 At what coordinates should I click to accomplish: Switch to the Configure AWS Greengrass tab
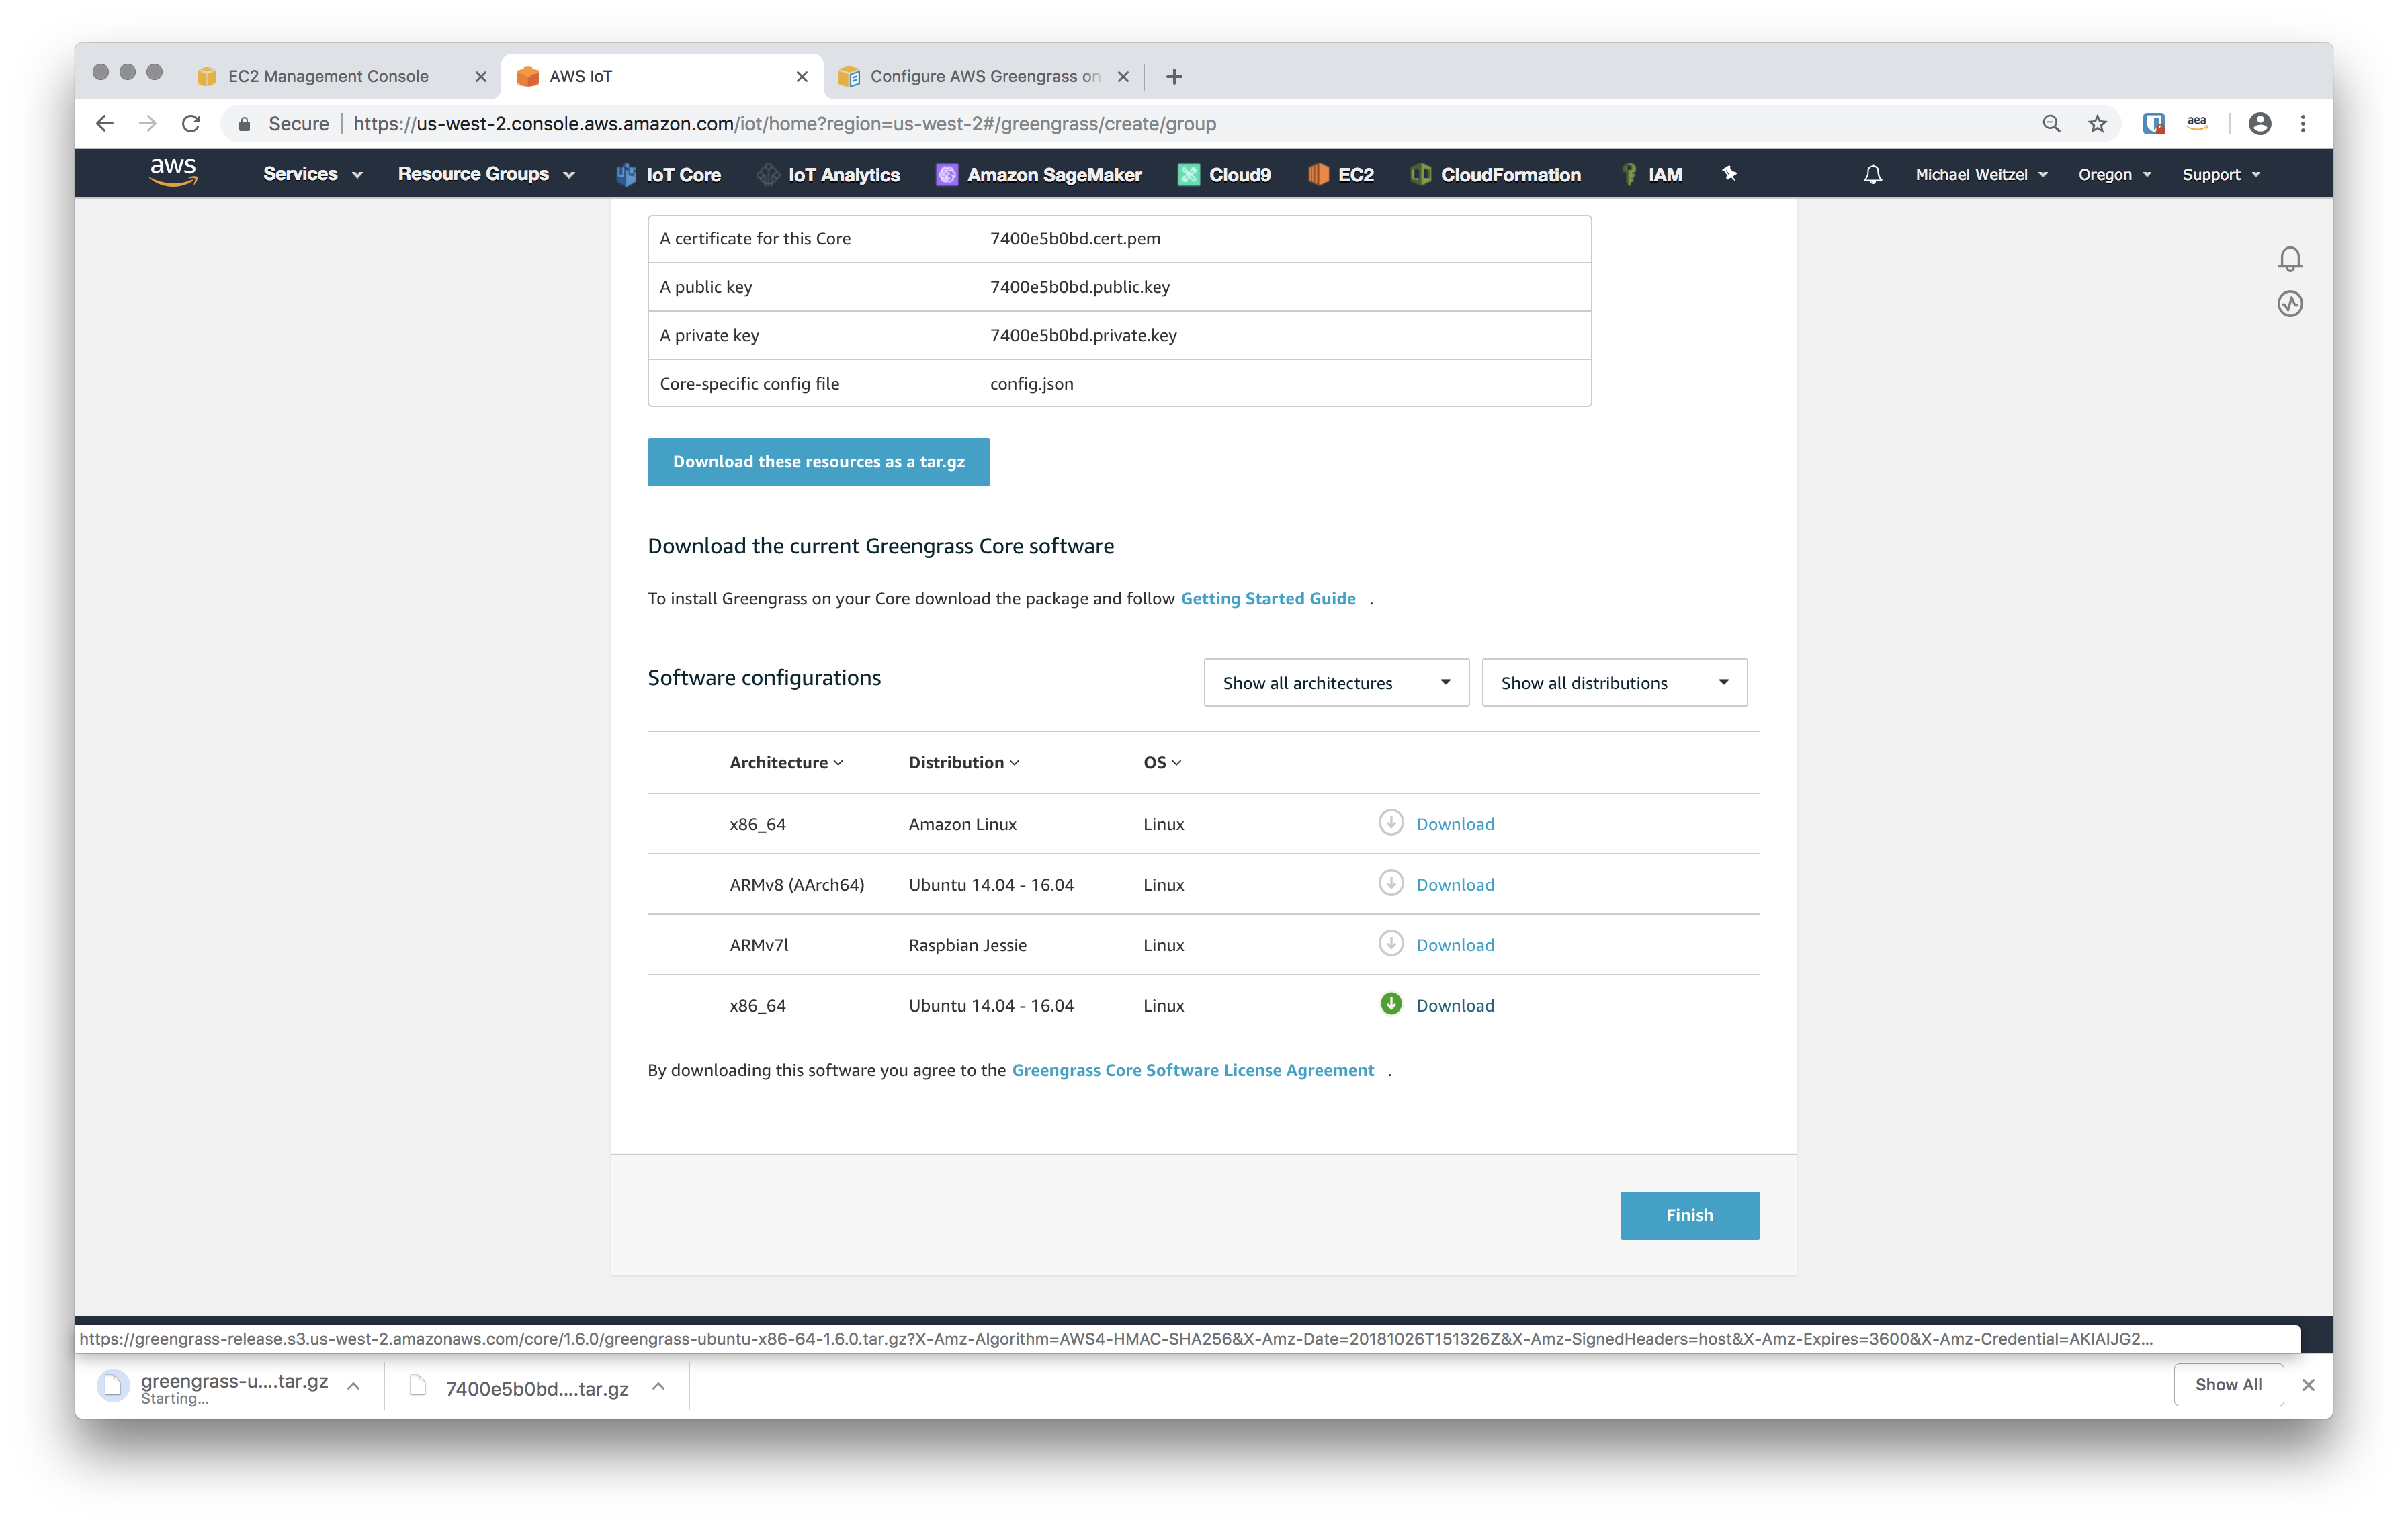(x=984, y=76)
